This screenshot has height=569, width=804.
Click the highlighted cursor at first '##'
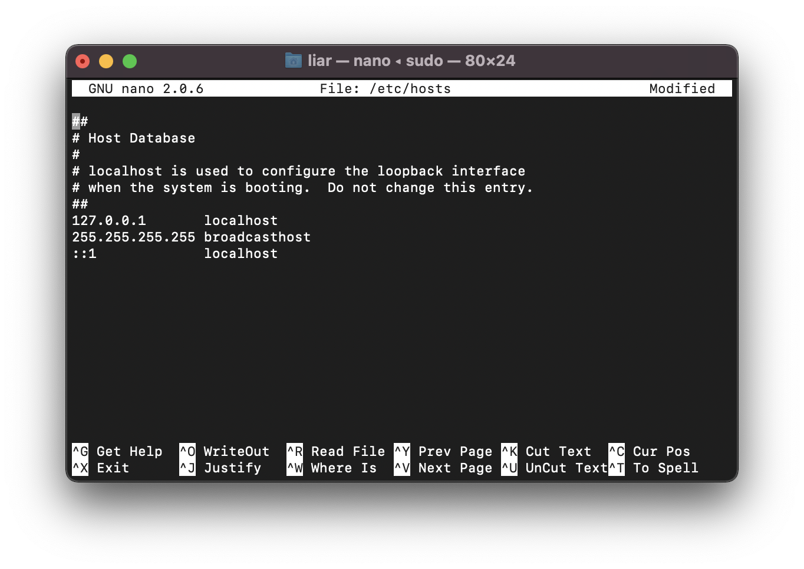(76, 121)
